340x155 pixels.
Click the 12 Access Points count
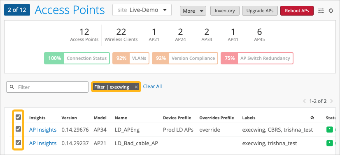click(84, 35)
